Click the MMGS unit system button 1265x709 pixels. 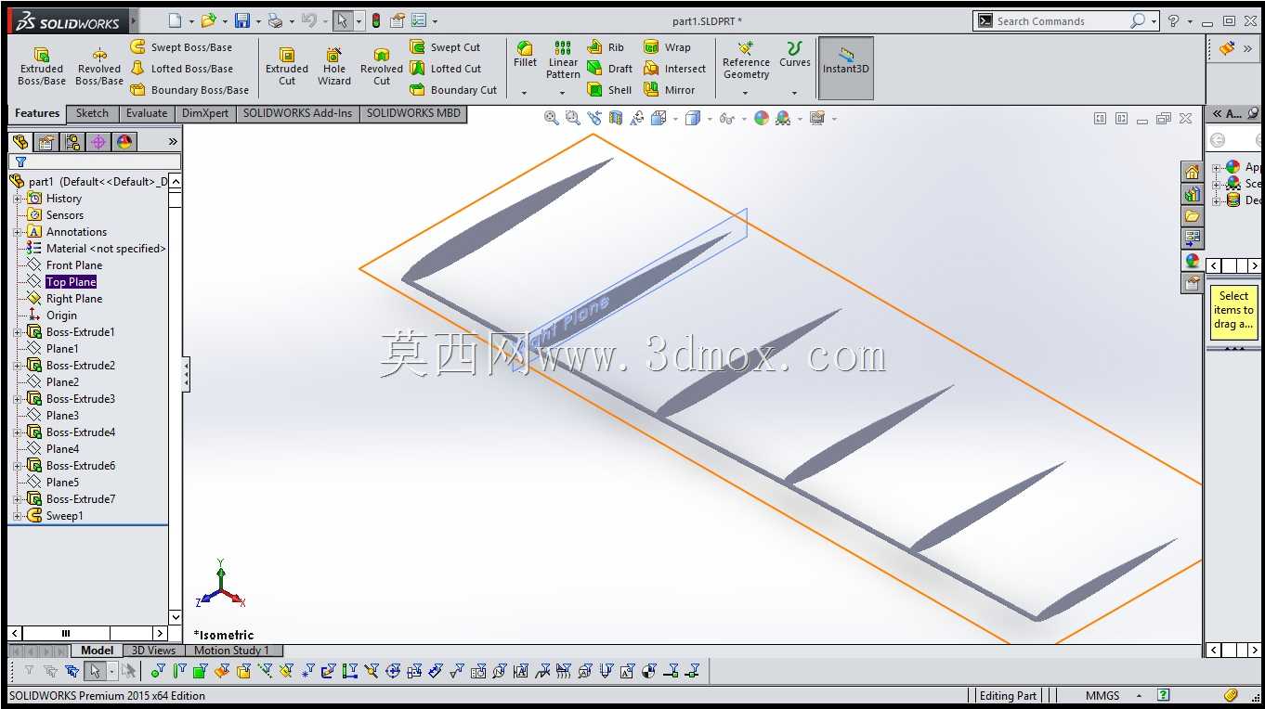[x=1102, y=695]
